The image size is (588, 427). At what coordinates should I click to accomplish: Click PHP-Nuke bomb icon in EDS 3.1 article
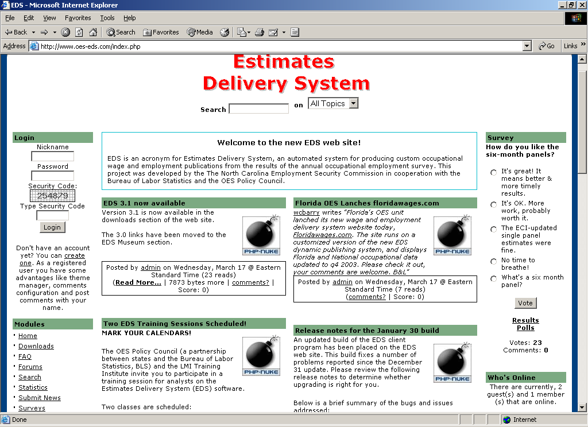coord(261,235)
